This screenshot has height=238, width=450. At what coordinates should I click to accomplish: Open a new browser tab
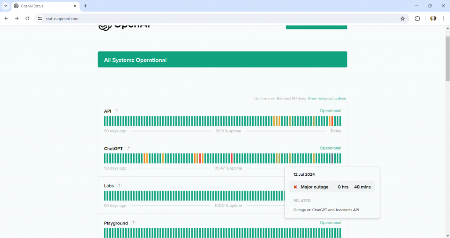86,6
